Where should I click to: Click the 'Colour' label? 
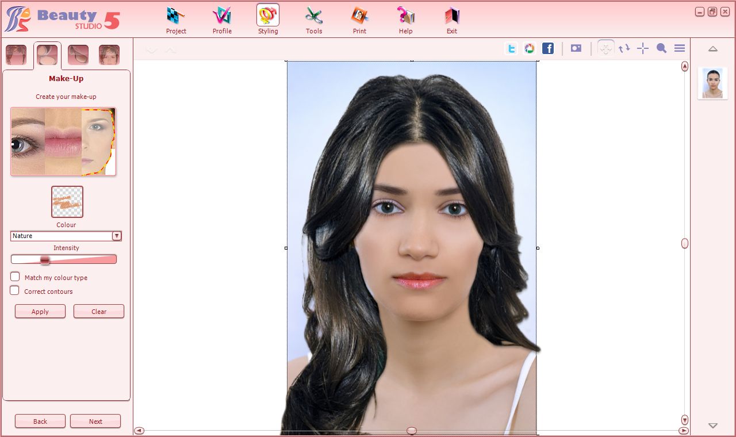pyautogui.click(x=66, y=225)
